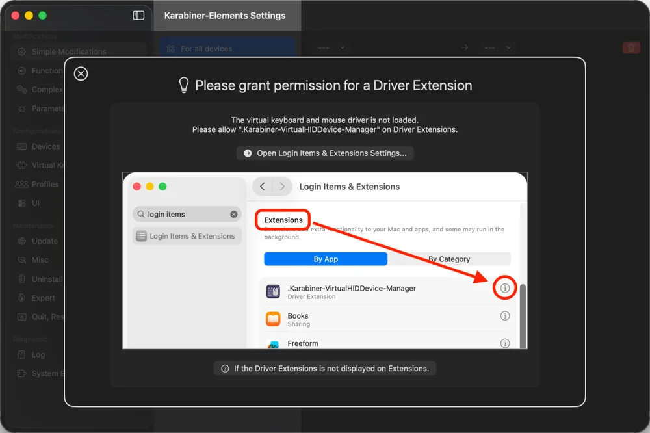Open Devices in the Karabiner sidebar
This screenshot has height=433, width=650.
pyautogui.click(x=38, y=146)
